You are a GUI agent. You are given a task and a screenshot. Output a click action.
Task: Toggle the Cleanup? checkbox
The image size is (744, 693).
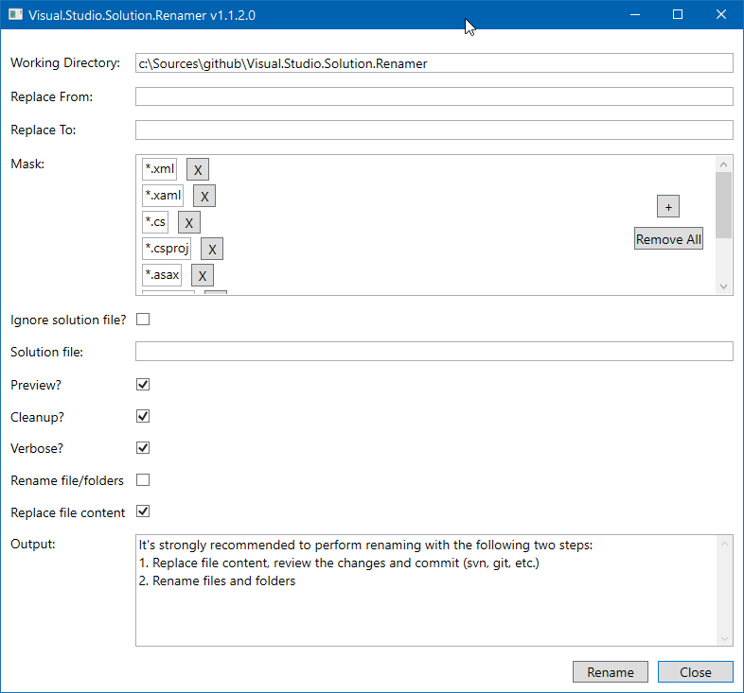143,416
